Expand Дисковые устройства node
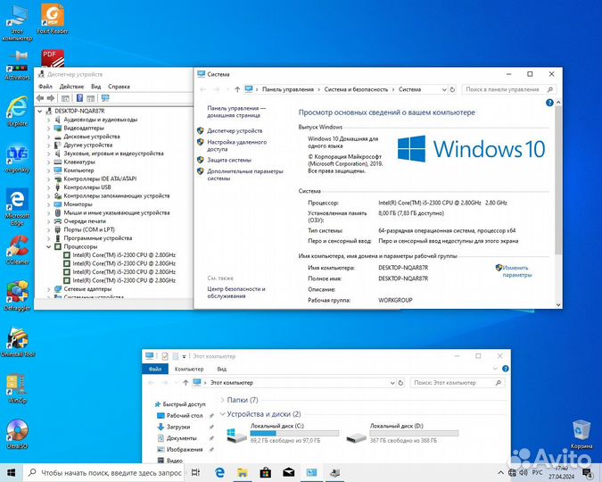The height and width of the screenshot is (482, 602). (x=49, y=137)
